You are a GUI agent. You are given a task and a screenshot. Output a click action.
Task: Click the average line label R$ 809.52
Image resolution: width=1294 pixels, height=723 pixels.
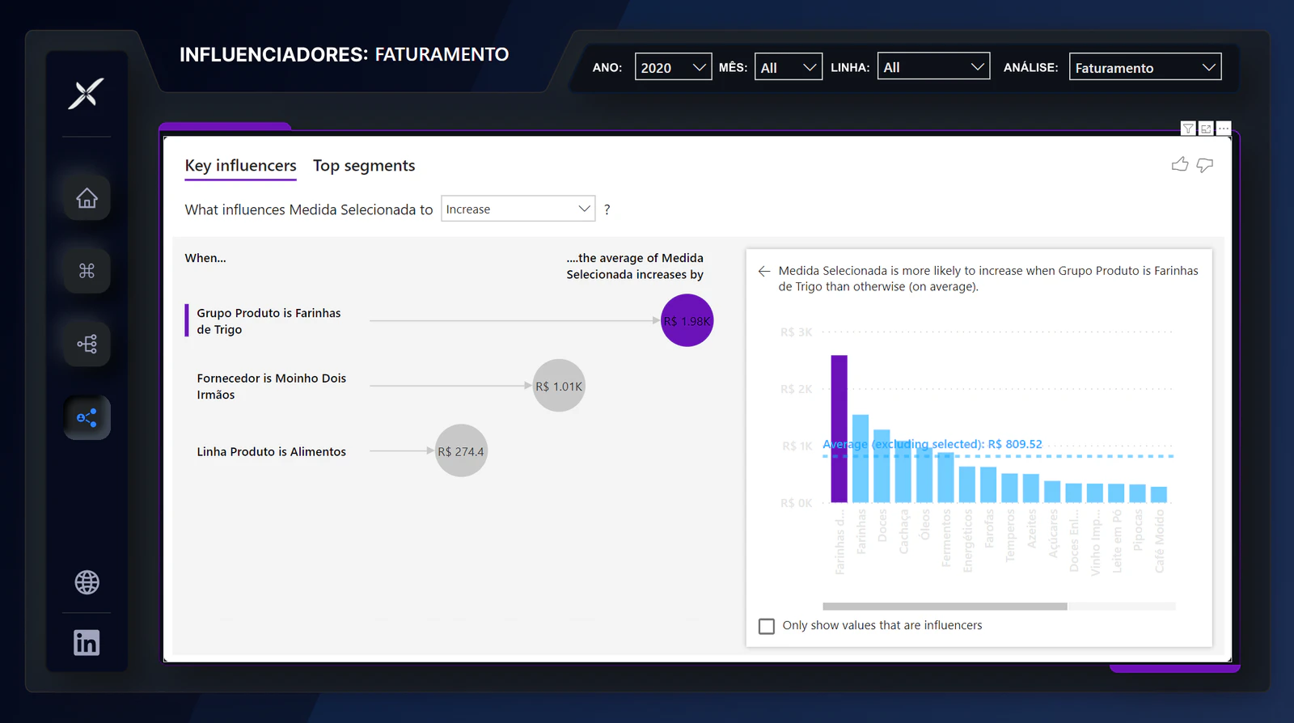(932, 444)
